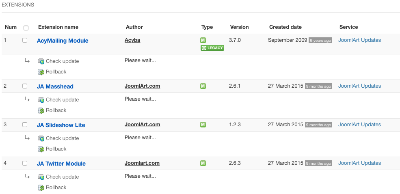Image resolution: width=400 pixels, height=194 pixels.
Task: Open the Acyba author link
Action: click(x=132, y=40)
